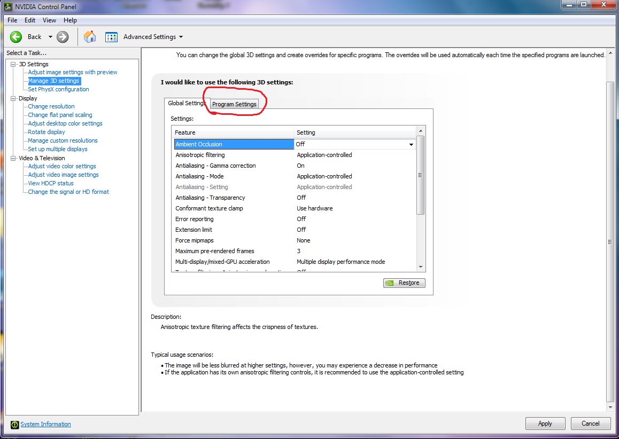The width and height of the screenshot is (619, 439).
Task: Open Set up multiple displays
Action: click(x=58, y=149)
